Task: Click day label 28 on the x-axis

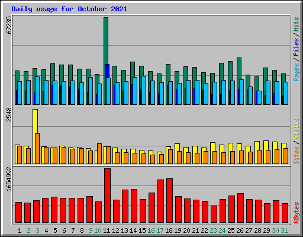Action: pyautogui.click(x=257, y=230)
